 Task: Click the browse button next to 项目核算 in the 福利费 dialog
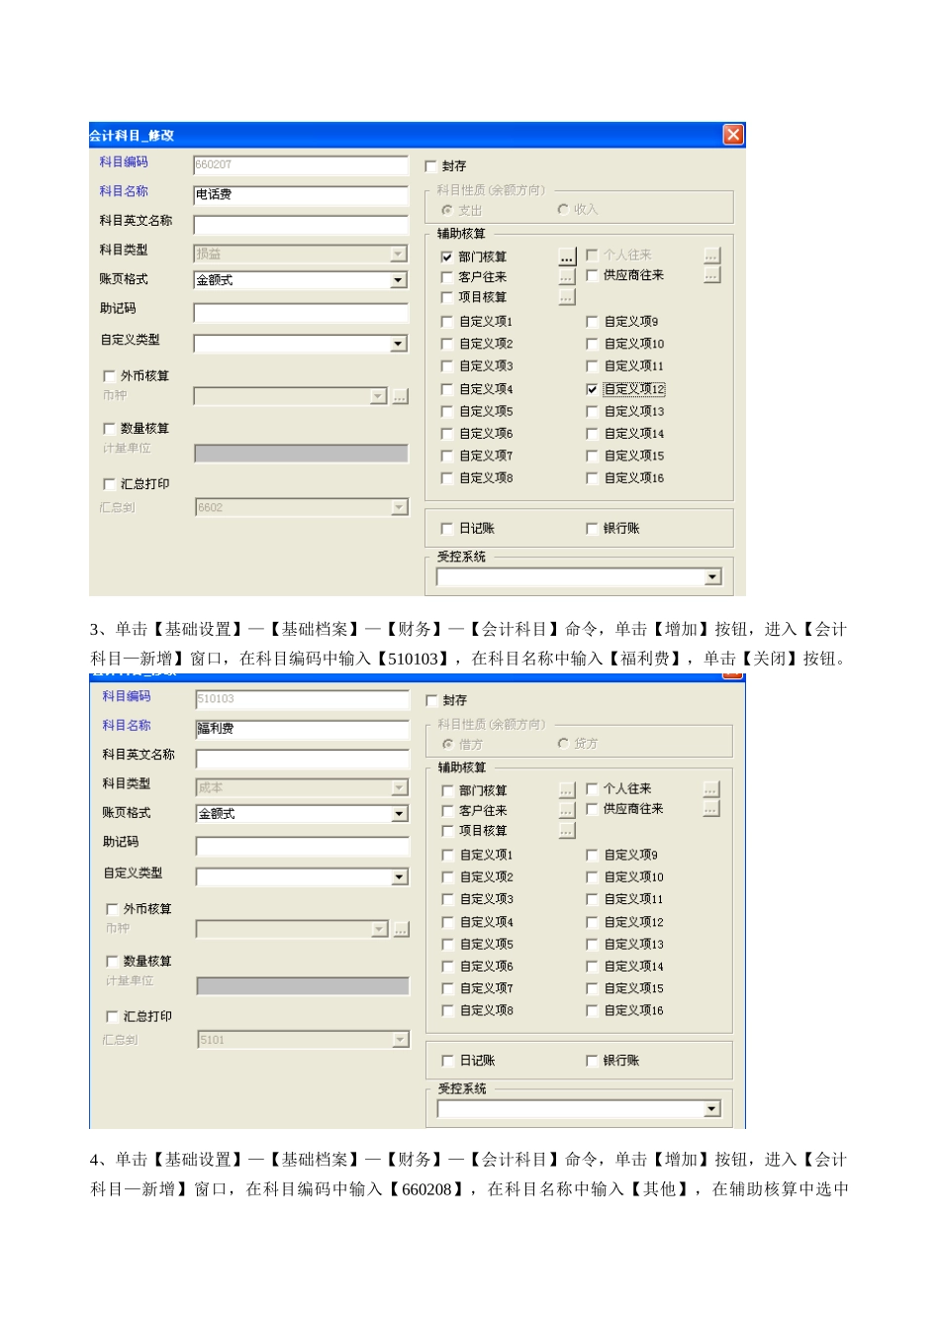(x=566, y=831)
